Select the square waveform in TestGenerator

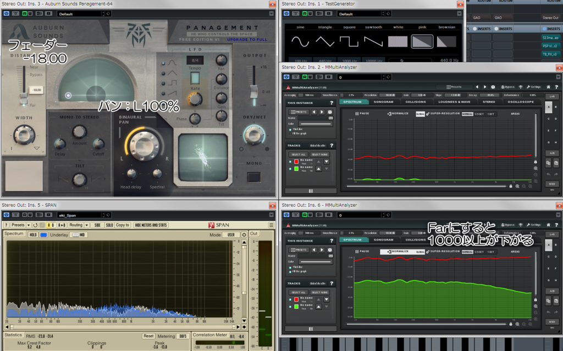pyautogui.click(x=349, y=41)
